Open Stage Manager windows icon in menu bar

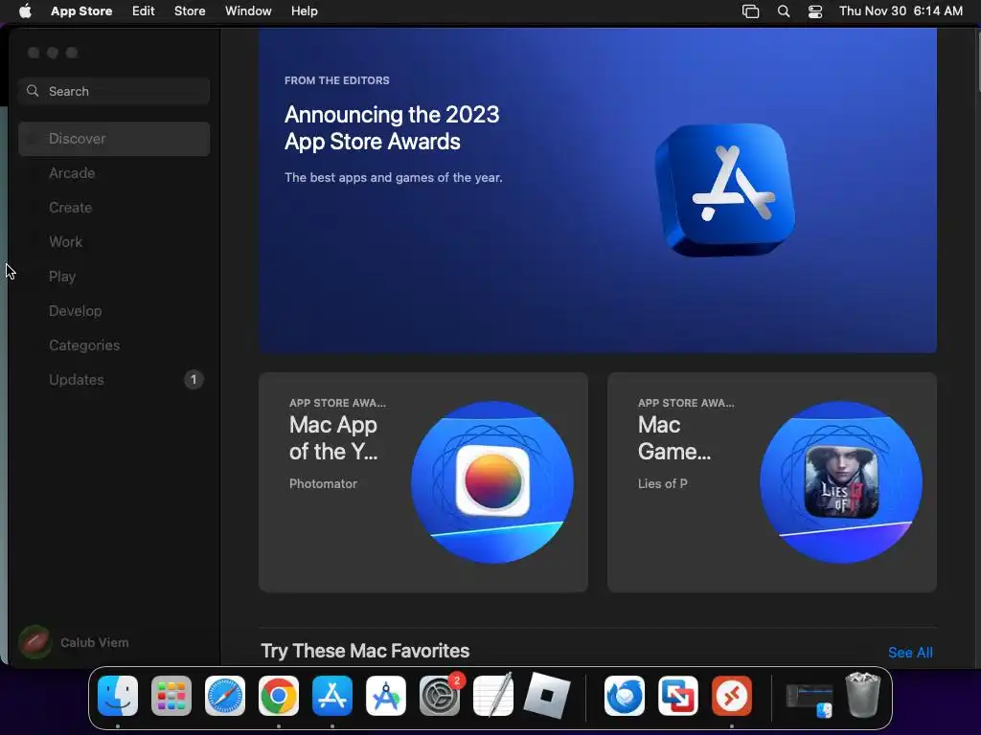point(750,11)
